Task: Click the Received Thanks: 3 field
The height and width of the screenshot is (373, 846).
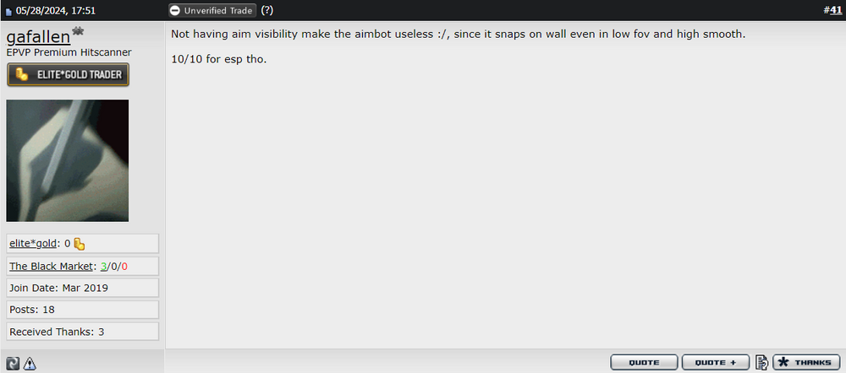Action: pyautogui.click(x=83, y=332)
